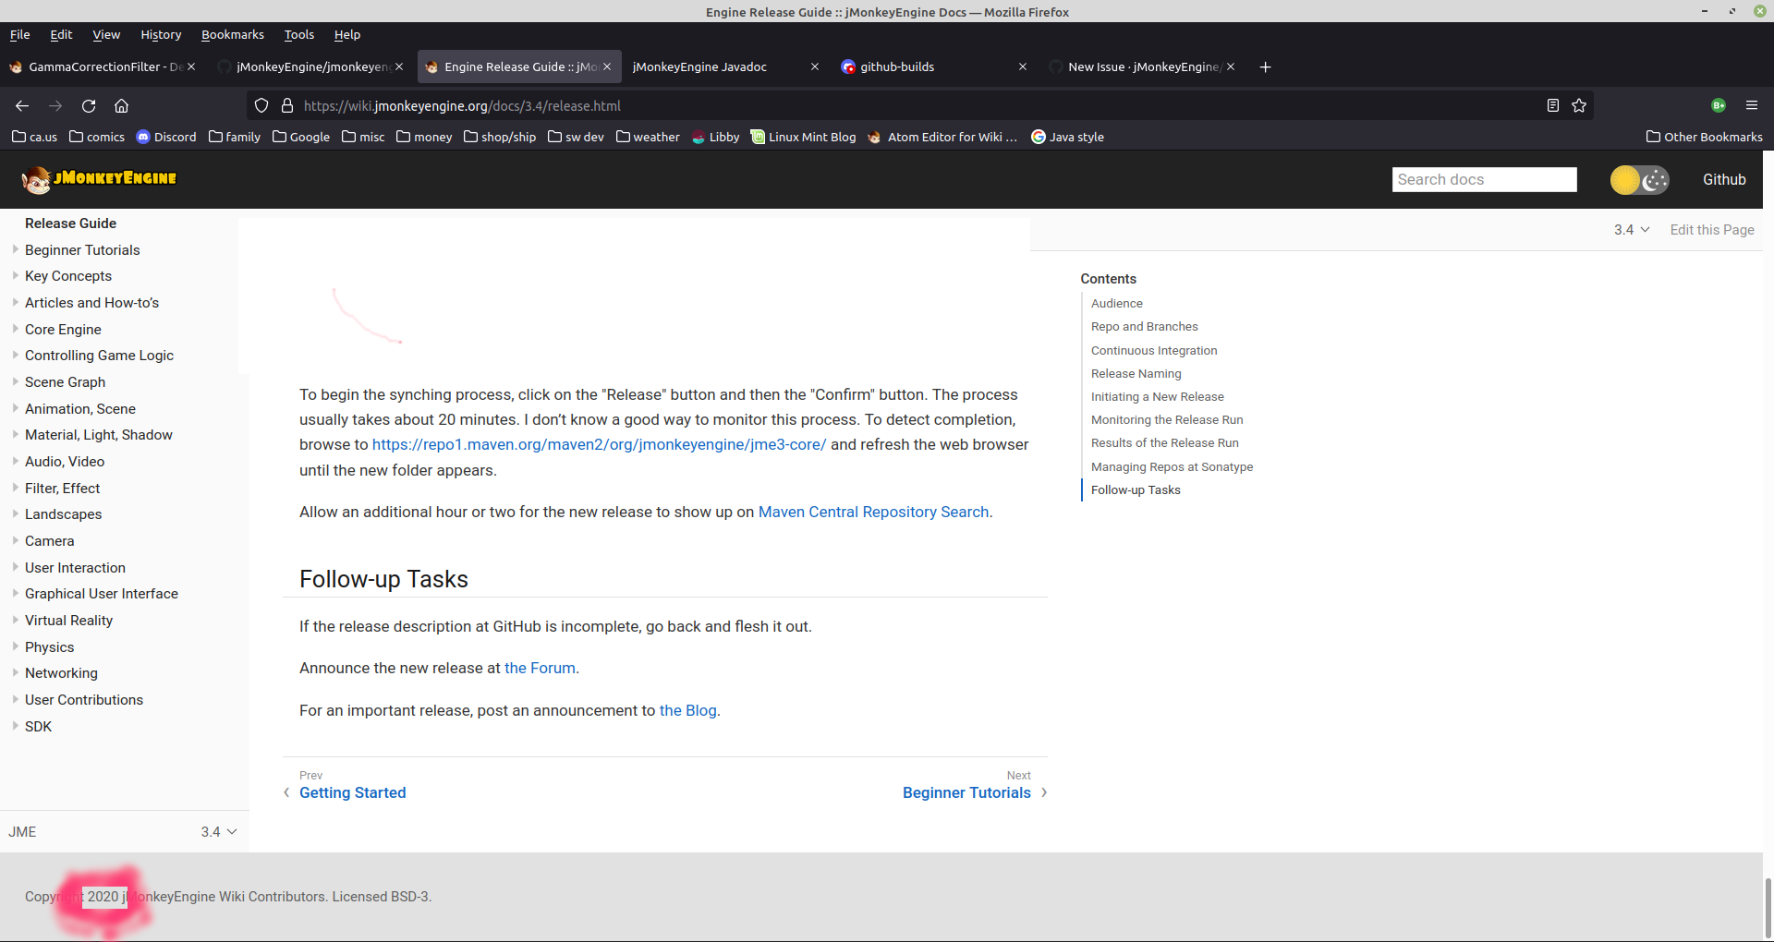The width and height of the screenshot is (1774, 942).
Task: Open Release Guide in the sidebar
Action: pyautogui.click(x=70, y=223)
